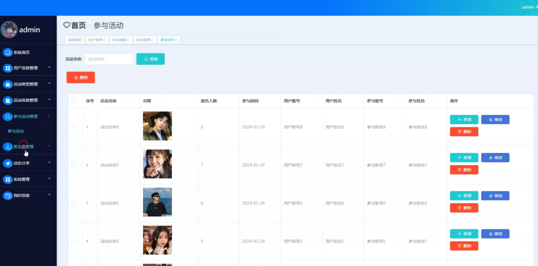
Task: Tick the checkbox for 活动名称8 row
Action: coord(74,127)
